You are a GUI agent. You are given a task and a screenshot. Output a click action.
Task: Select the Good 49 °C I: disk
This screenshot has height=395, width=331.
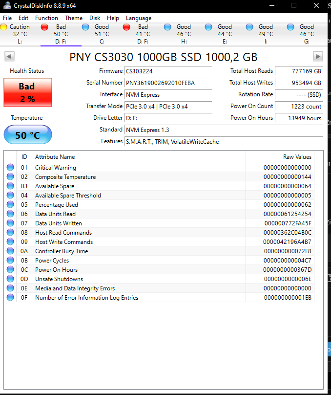coord(266,34)
